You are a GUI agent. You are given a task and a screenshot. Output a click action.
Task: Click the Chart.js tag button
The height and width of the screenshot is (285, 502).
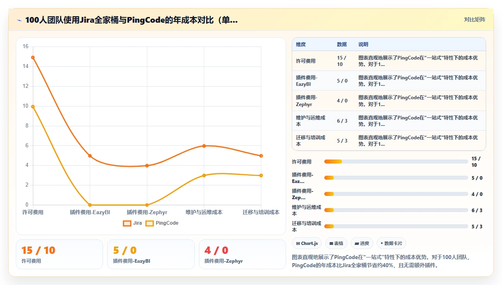(x=307, y=243)
